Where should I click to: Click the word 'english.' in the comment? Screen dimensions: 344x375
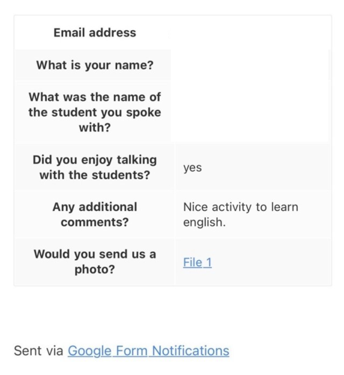point(204,222)
